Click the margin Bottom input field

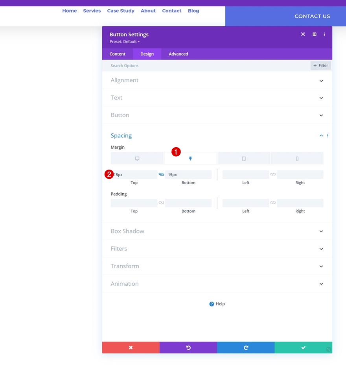tap(188, 175)
